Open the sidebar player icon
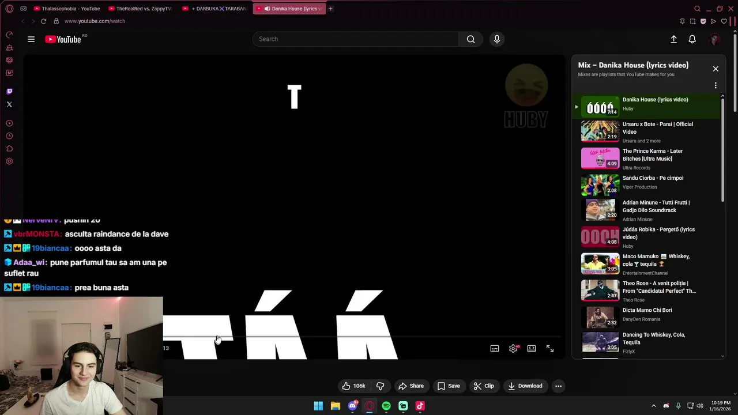This screenshot has width=738, height=415. (9, 123)
